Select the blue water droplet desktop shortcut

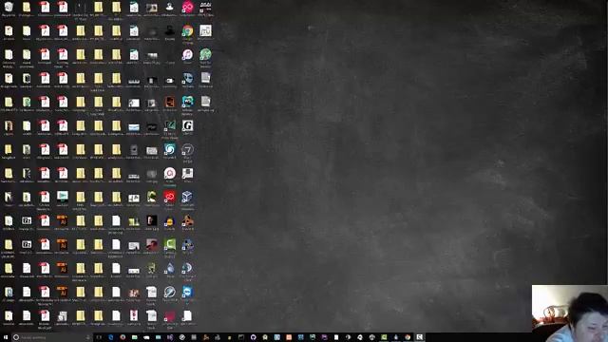point(170,268)
